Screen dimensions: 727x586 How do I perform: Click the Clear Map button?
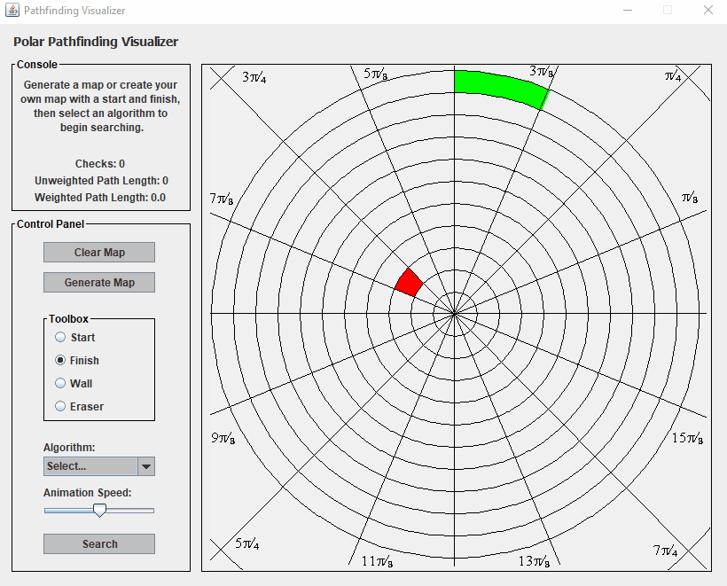click(x=99, y=252)
